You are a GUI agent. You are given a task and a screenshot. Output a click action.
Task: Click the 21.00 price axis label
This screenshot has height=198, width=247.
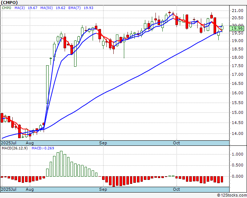(x=238, y=11)
